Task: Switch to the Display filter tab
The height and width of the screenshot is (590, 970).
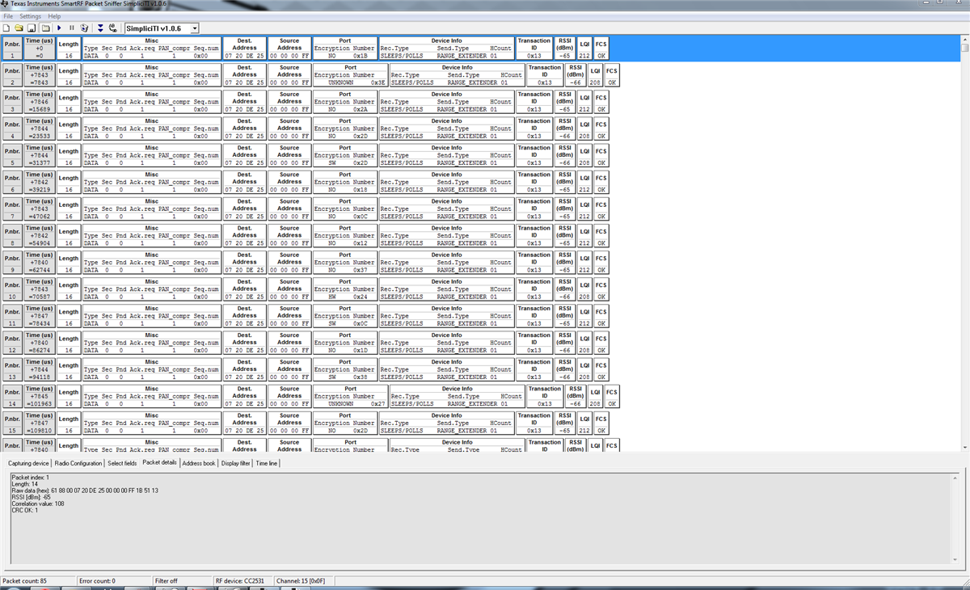Action: pos(236,463)
